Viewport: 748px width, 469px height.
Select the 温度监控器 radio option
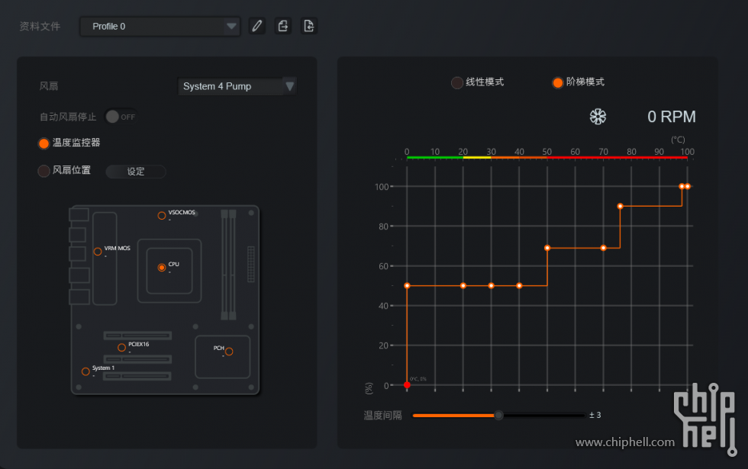tap(44, 143)
